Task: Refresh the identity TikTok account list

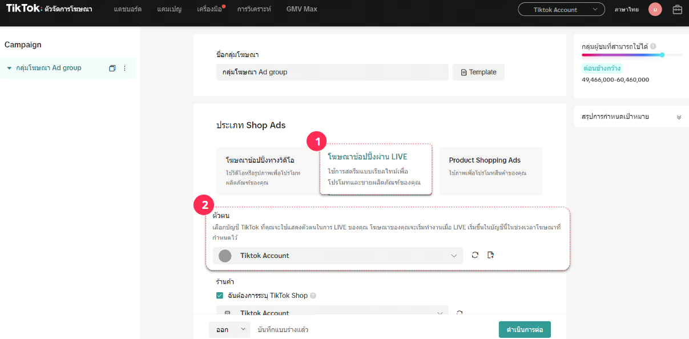Action: [475, 255]
